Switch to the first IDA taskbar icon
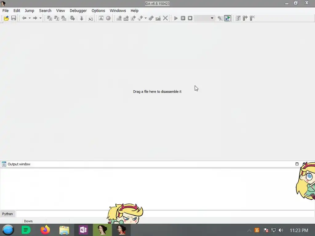This screenshot has width=315, height=236. click(x=102, y=230)
